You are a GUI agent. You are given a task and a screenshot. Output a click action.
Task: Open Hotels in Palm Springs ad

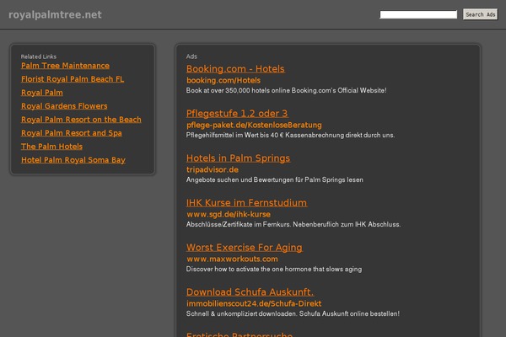tap(238, 158)
